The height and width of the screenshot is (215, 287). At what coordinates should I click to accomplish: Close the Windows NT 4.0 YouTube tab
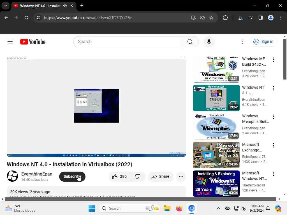point(72,6)
